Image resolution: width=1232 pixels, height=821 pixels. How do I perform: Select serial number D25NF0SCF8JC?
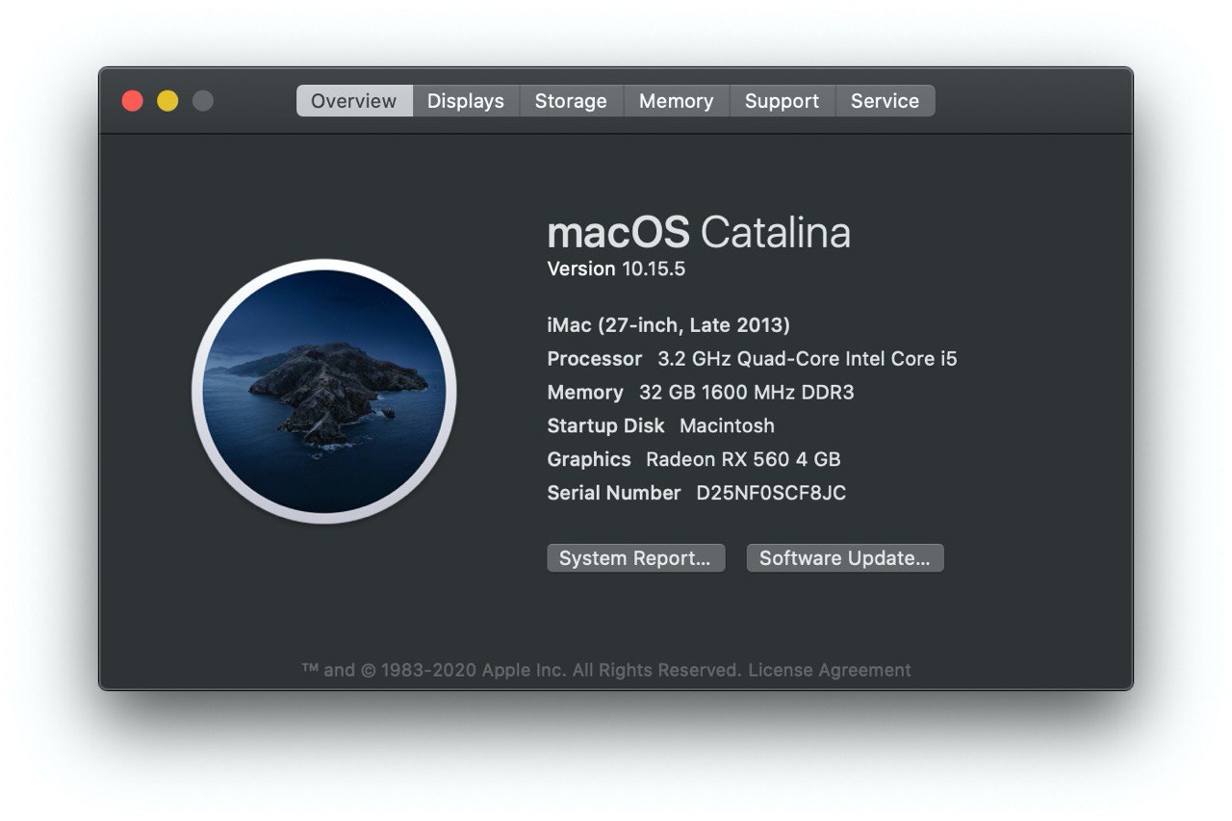tap(772, 493)
